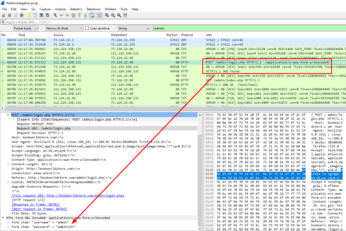The image size is (346, 231).
Task: Click the open capture file folder icon
Action: 29,15
